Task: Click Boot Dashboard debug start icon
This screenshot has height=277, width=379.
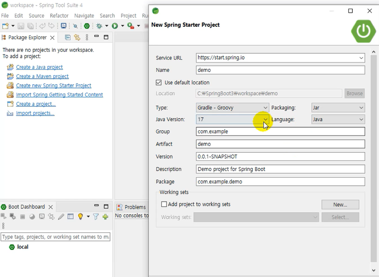Action: [13, 216]
